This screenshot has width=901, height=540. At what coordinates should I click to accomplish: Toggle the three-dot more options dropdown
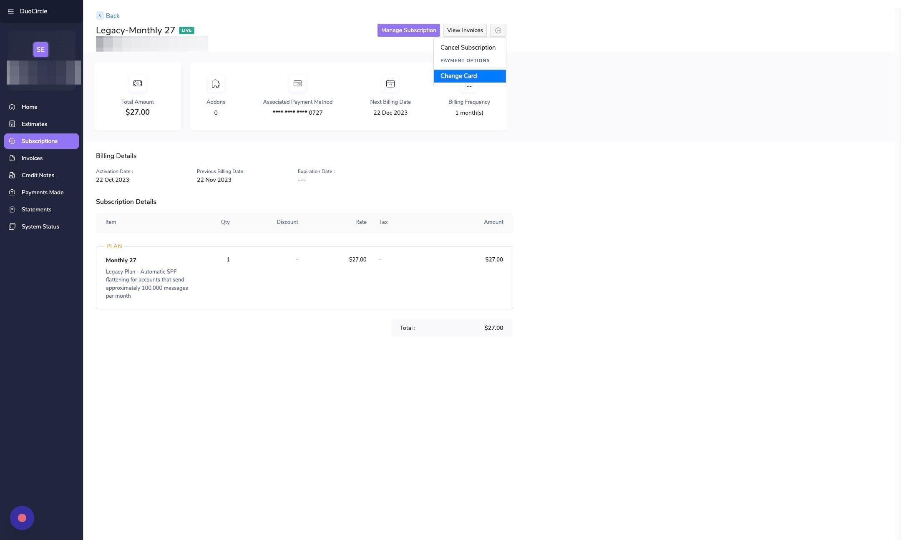[x=498, y=30]
